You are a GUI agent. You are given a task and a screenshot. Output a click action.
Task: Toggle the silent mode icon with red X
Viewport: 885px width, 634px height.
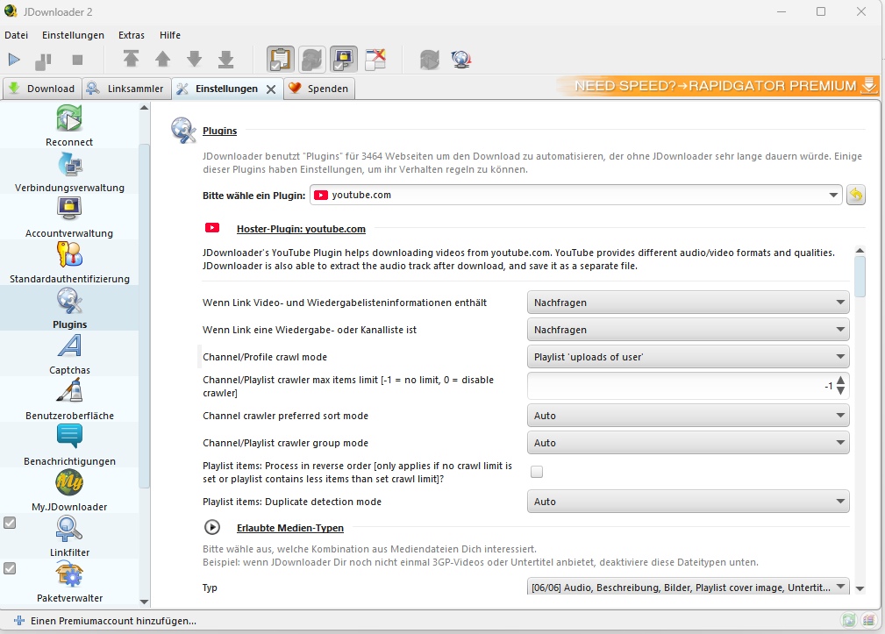point(375,60)
